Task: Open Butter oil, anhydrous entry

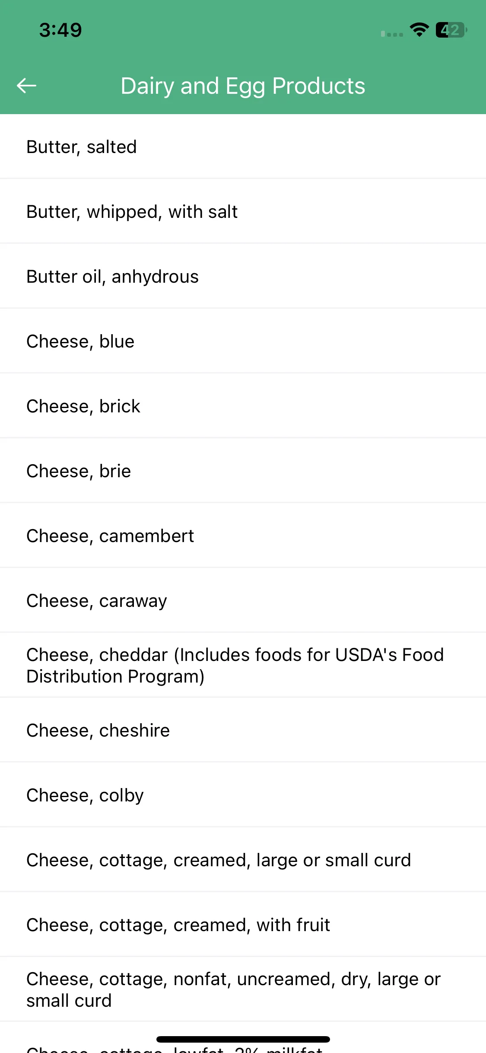Action: click(243, 276)
